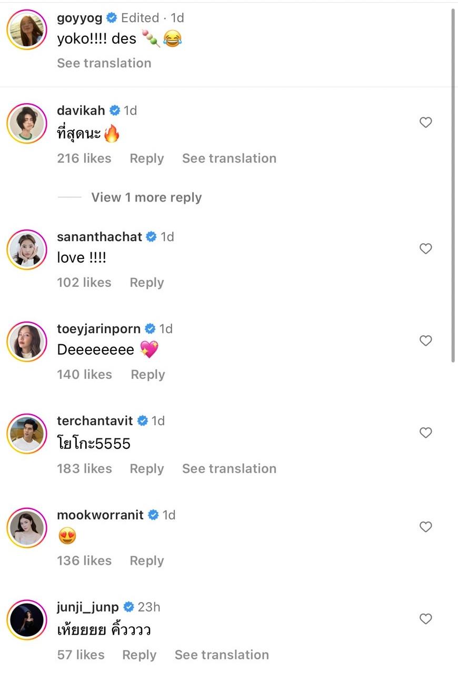Reply to toeyjarinporn's comment
The width and height of the screenshot is (458, 681).
point(148,375)
